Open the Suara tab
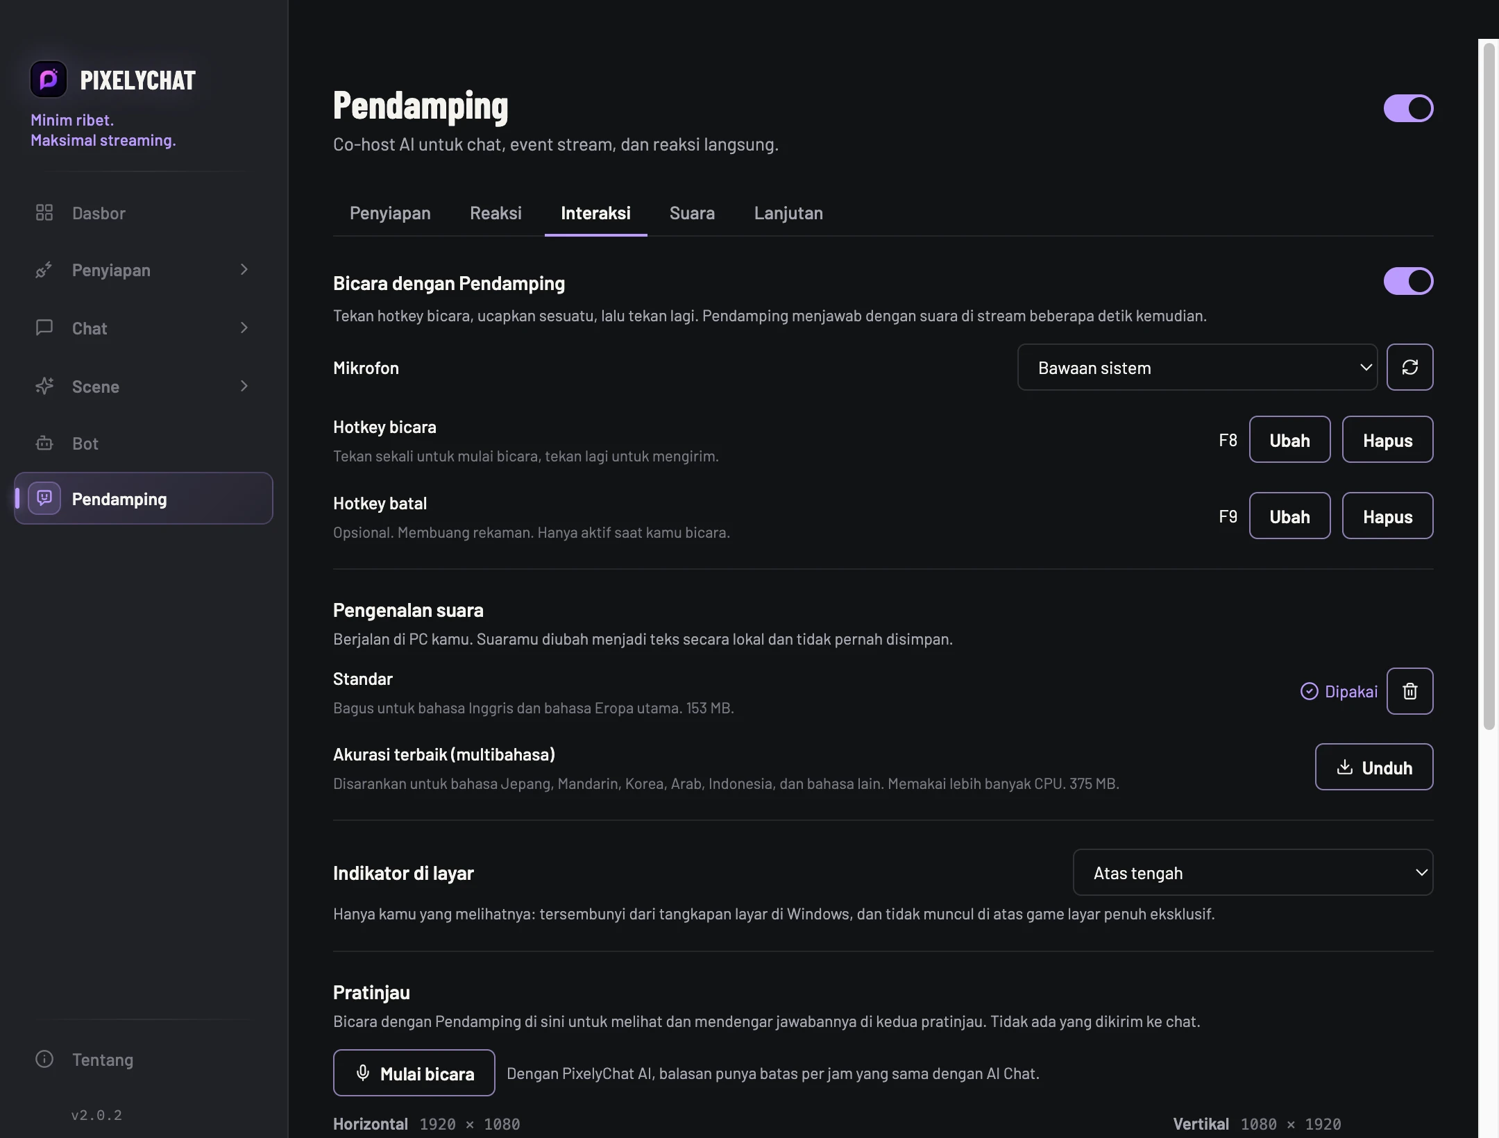The height and width of the screenshot is (1138, 1499). (x=692, y=213)
